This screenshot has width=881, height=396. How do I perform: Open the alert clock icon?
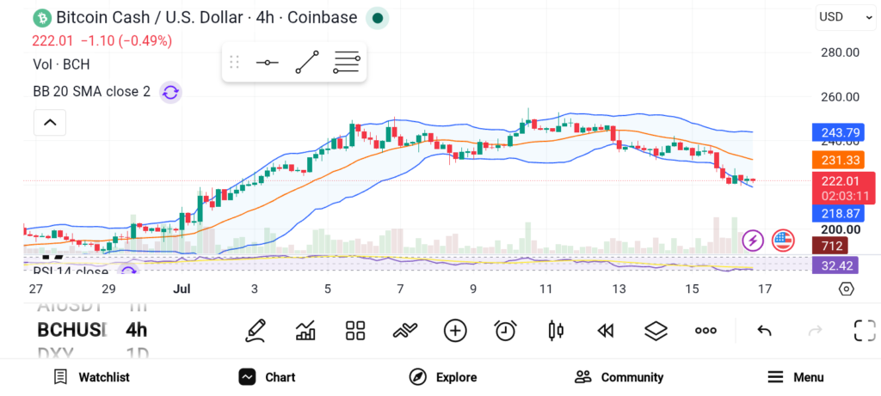[506, 331]
